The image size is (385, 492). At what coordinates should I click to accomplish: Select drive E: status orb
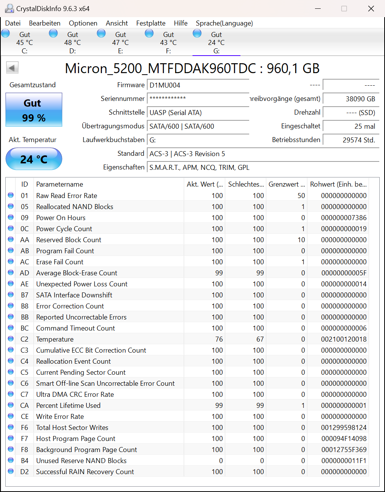coord(102,34)
